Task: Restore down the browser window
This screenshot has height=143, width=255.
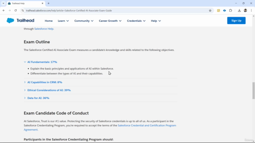Action: coord(243,3)
